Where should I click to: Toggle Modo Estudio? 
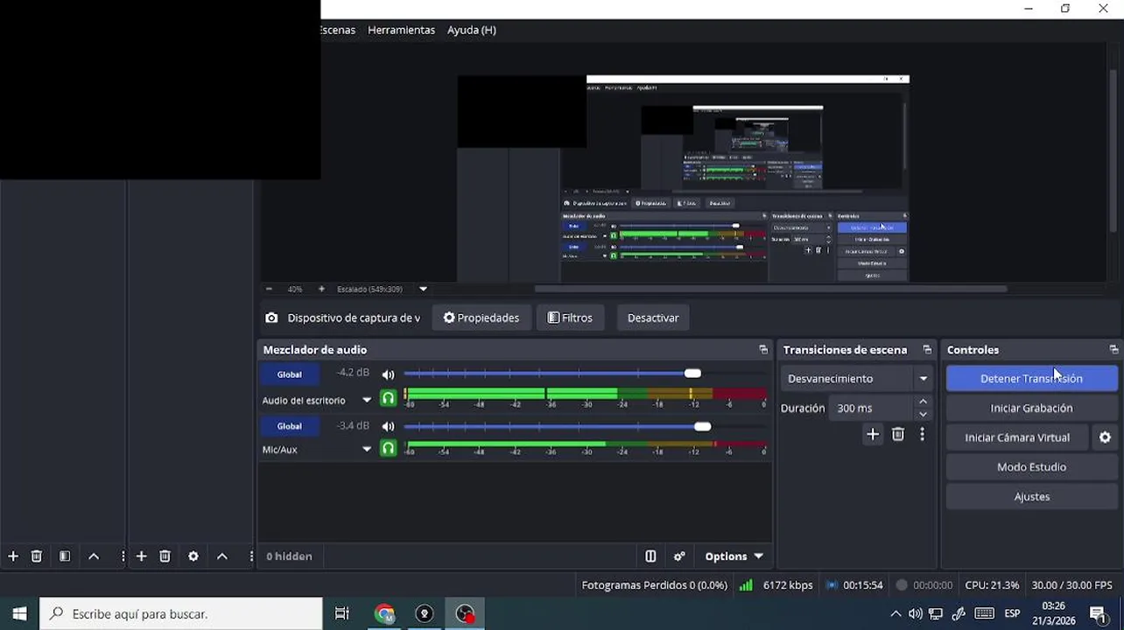click(1032, 467)
